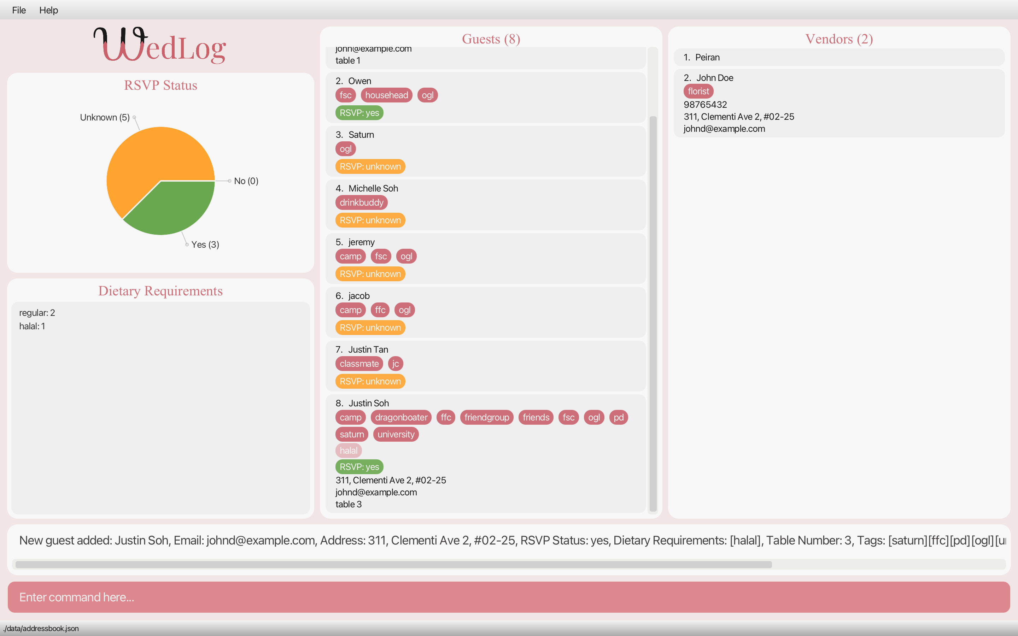Click Justin Soh's halal dietary tag

click(348, 450)
